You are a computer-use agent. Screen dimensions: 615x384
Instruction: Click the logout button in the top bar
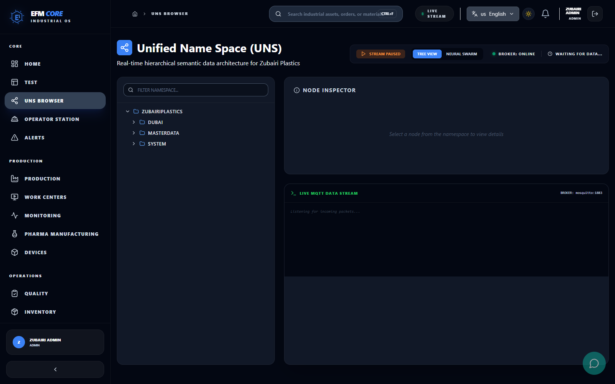(x=595, y=14)
